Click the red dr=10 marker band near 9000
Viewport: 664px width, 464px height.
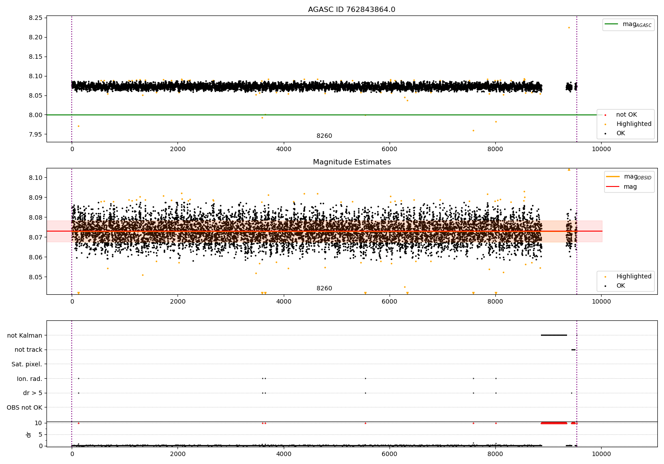coord(554,423)
